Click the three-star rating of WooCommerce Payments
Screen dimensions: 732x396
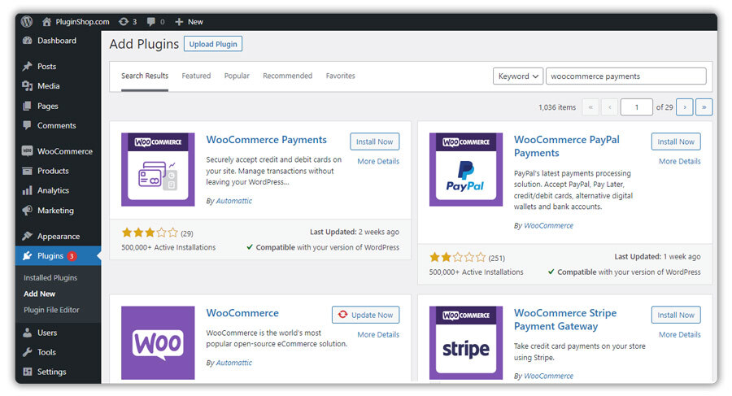150,233
